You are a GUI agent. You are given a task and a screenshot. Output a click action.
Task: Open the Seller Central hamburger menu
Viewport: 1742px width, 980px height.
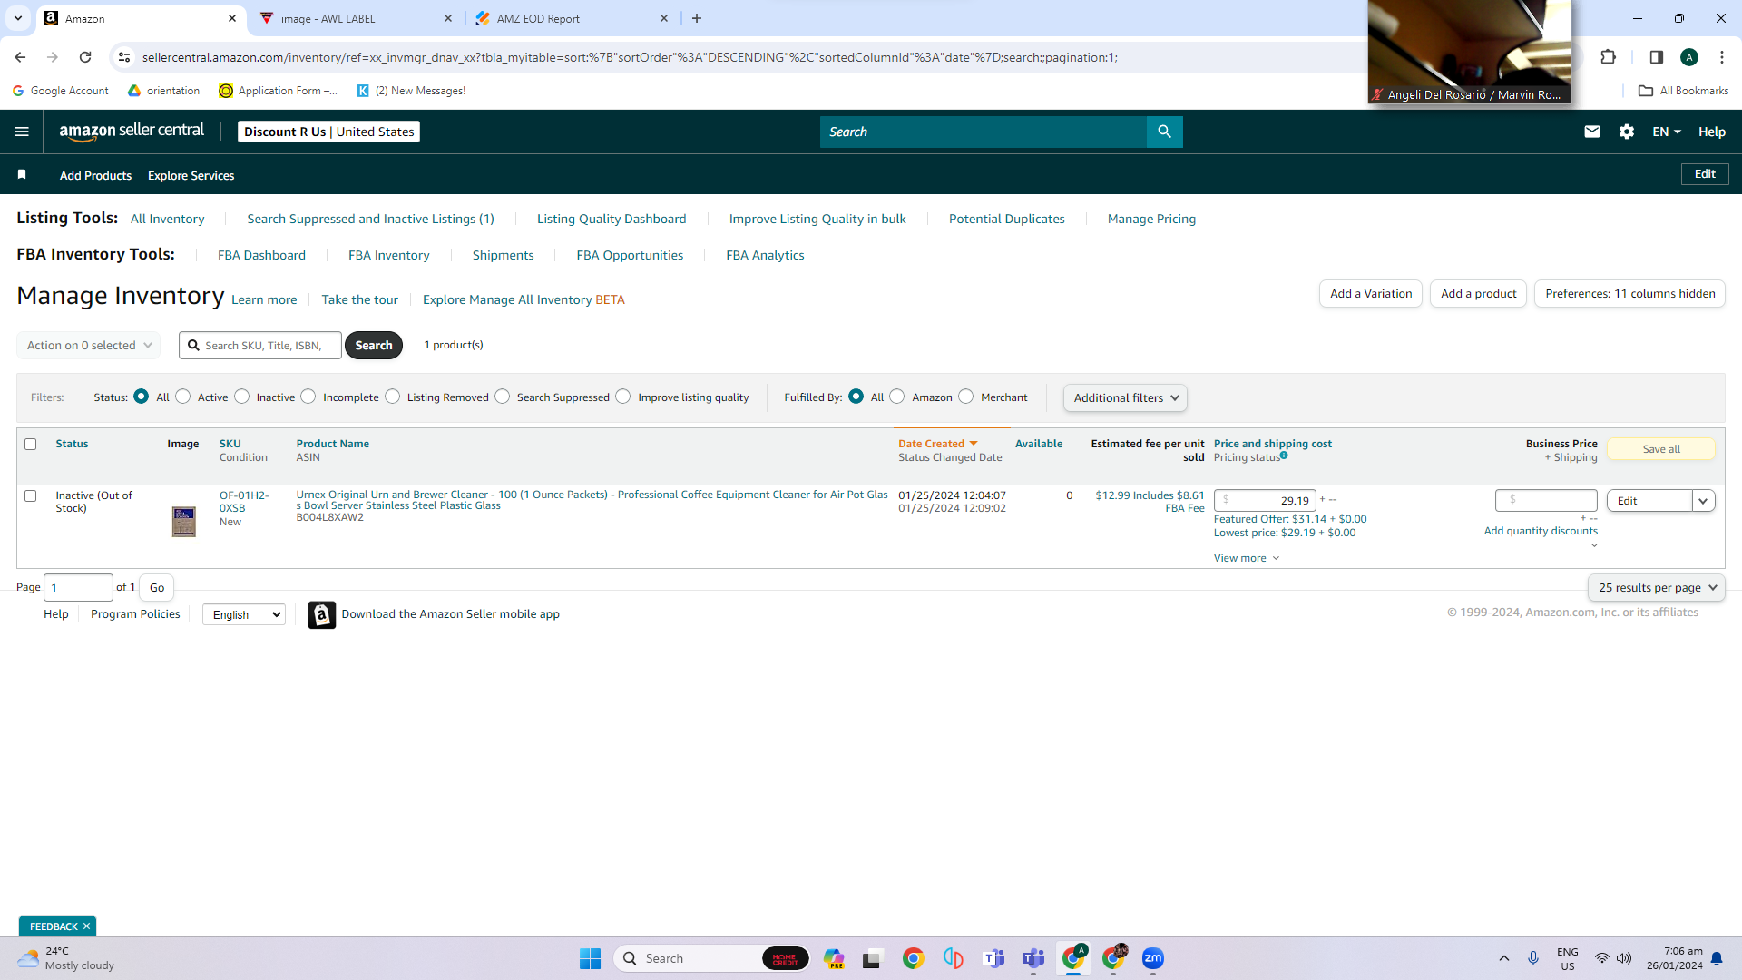pyautogui.click(x=22, y=132)
